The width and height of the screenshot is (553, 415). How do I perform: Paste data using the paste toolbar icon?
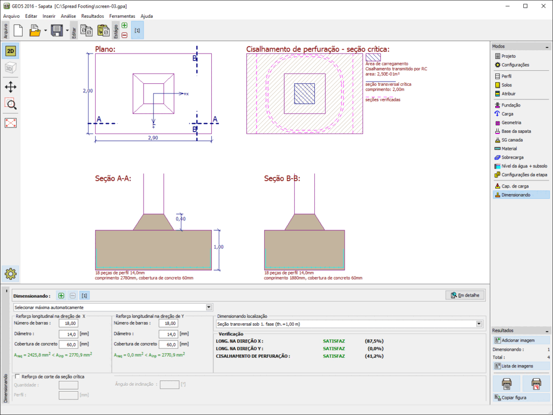coord(103,31)
